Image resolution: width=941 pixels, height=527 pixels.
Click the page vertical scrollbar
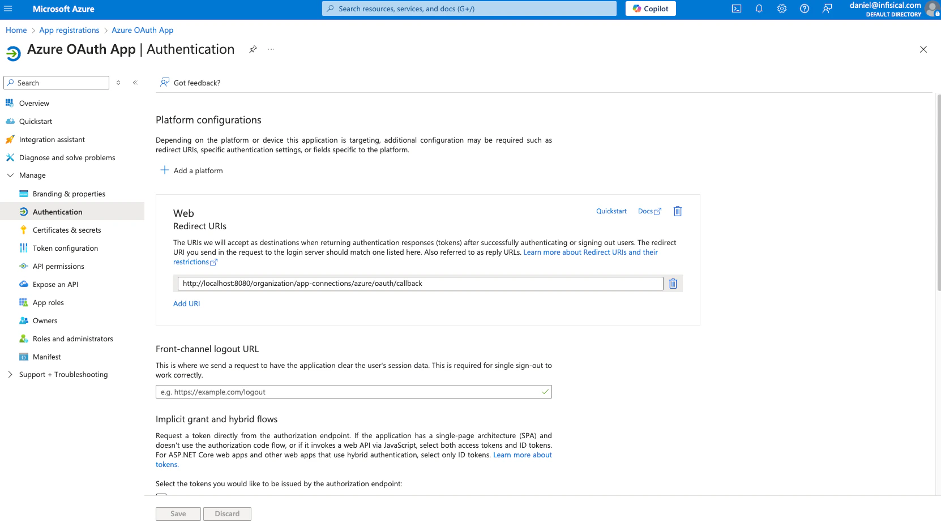[x=939, y=192]
